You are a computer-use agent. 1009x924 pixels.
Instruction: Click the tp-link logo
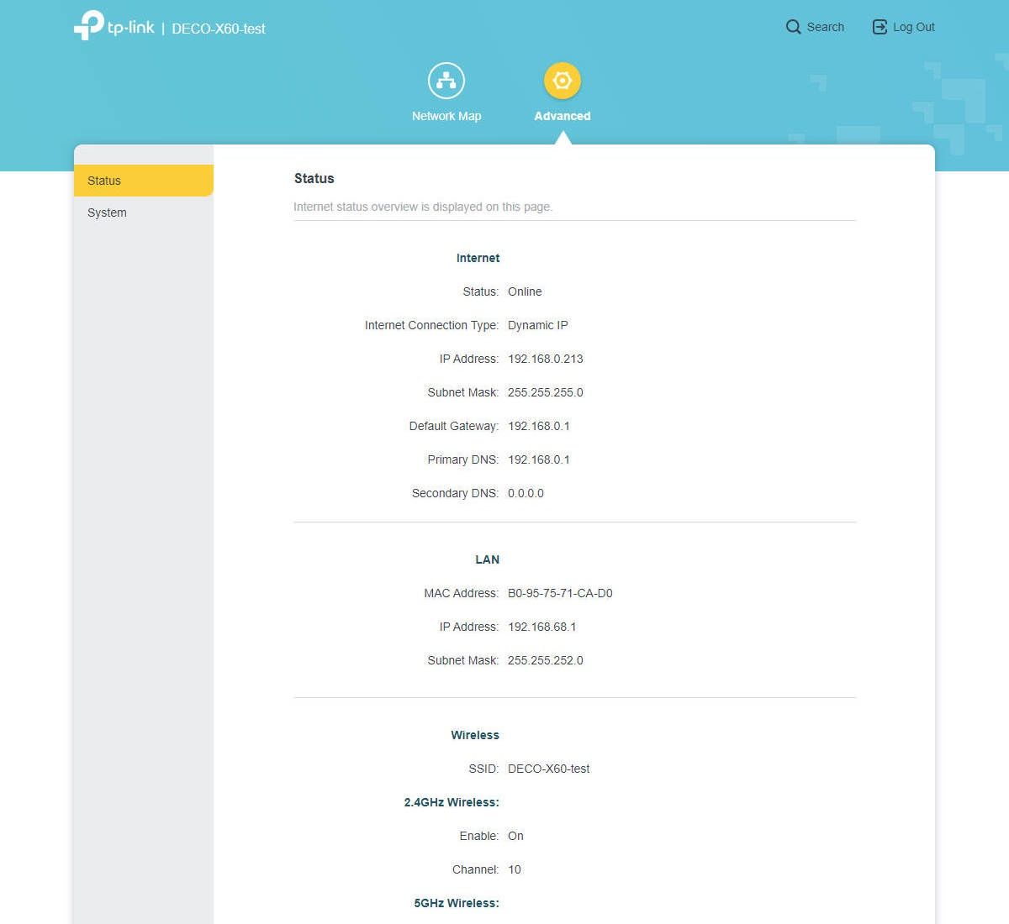click(x=114, y=25)
